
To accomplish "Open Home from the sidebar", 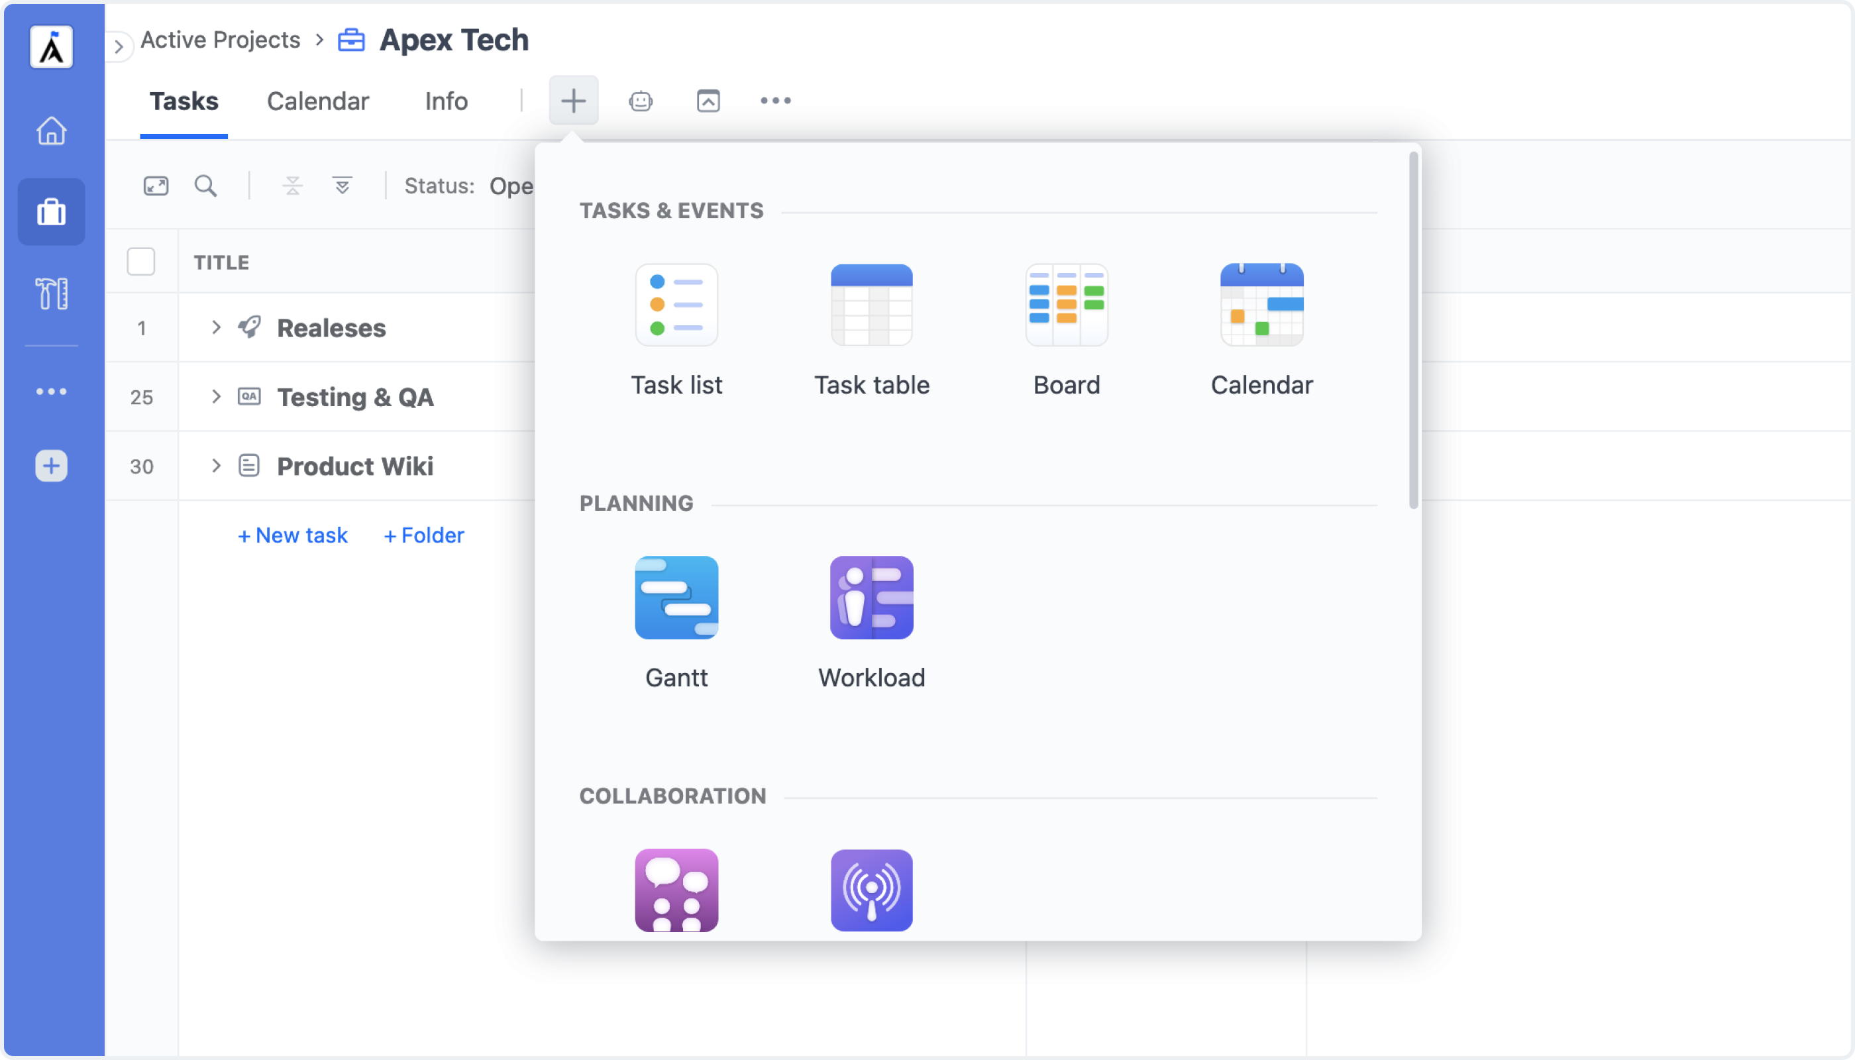I will coord(51,131).
